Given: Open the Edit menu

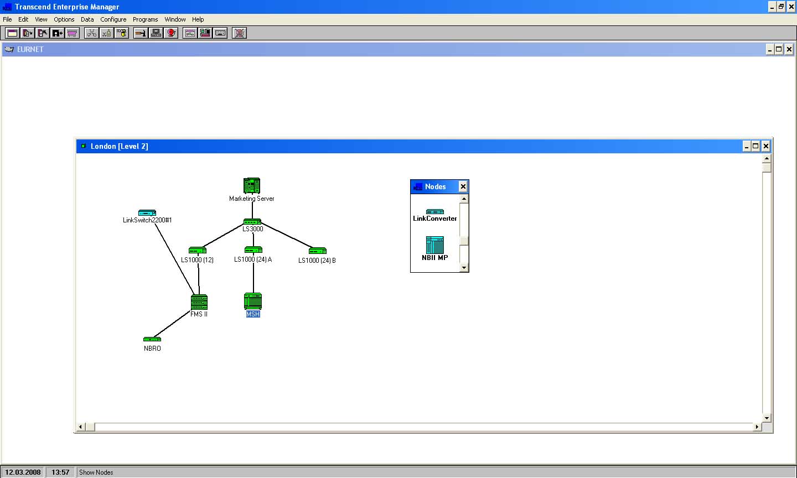Looking at the screenshot, I should [x=23, y=19].
